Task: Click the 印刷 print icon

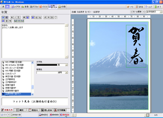Action: pos(62,7)
